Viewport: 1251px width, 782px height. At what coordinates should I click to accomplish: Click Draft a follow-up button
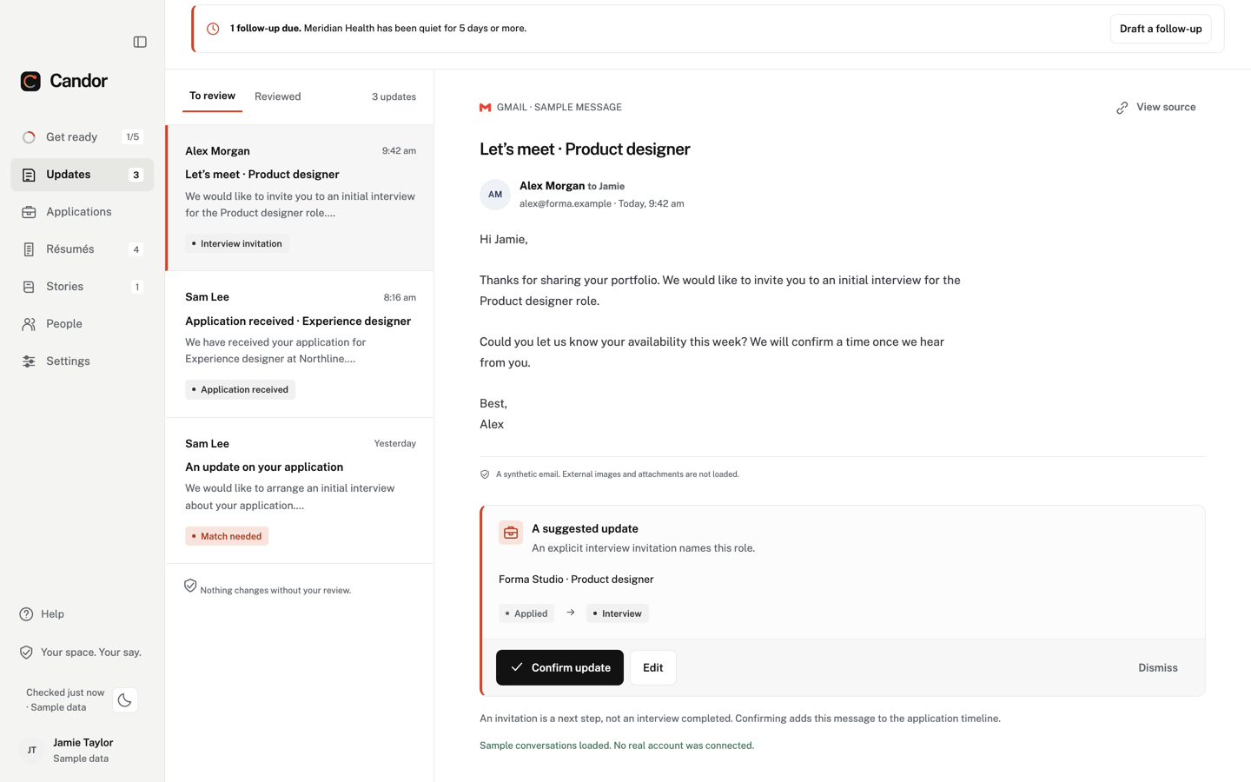tap(1161, 29)
